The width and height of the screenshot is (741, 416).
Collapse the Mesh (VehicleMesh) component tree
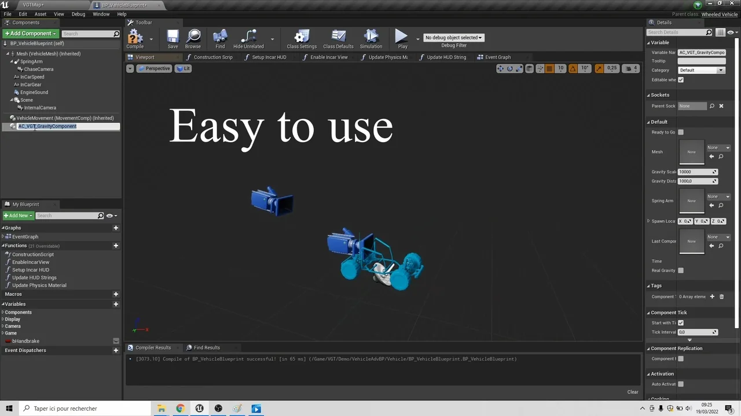(x=8, y=53)
